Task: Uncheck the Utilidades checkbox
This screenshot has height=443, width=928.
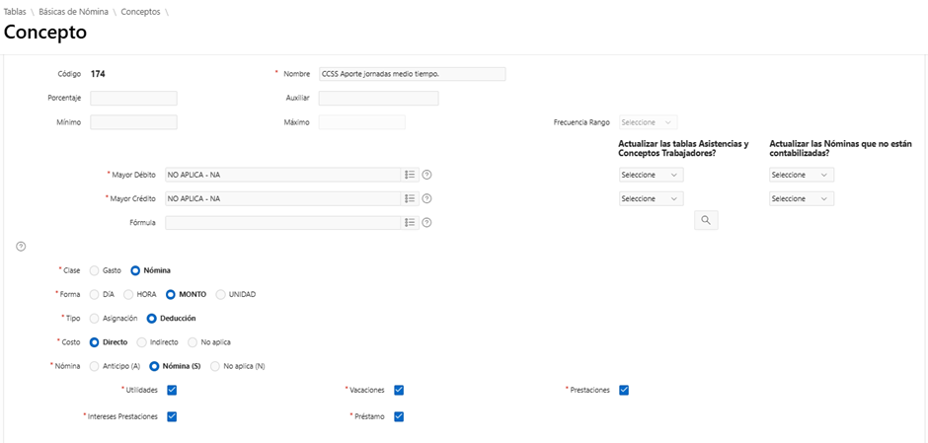Action: click(x=172, y=390)
